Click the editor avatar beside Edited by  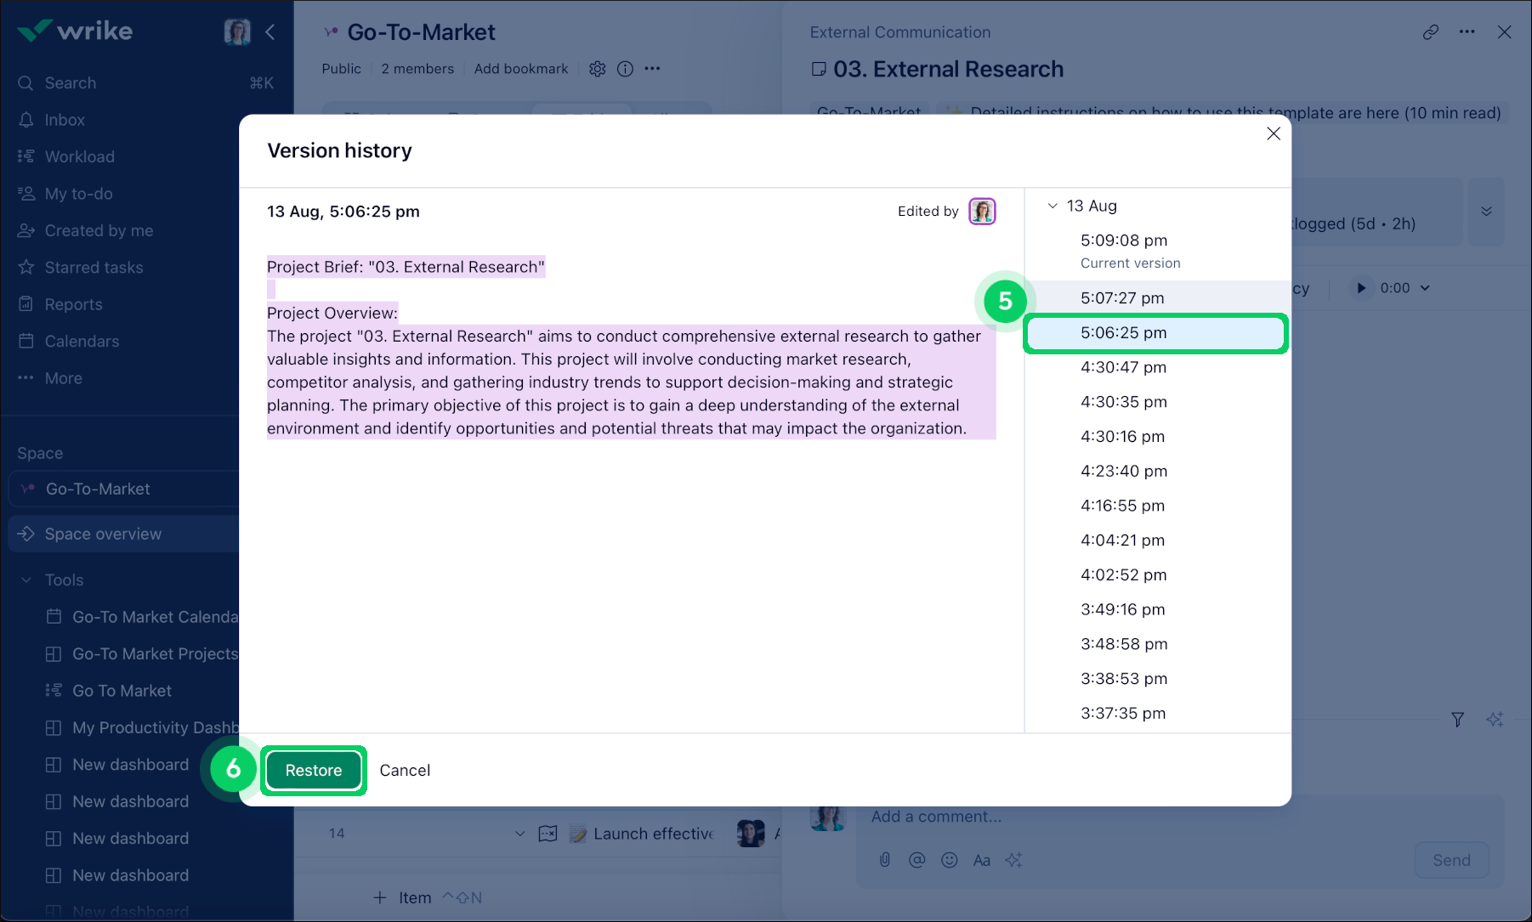[x=982, y=211]
